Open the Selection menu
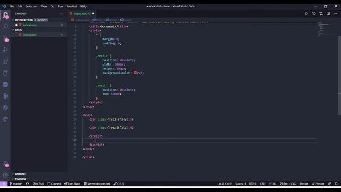The height and width of the screenshot is (192, 341). [x=31, y=6]
